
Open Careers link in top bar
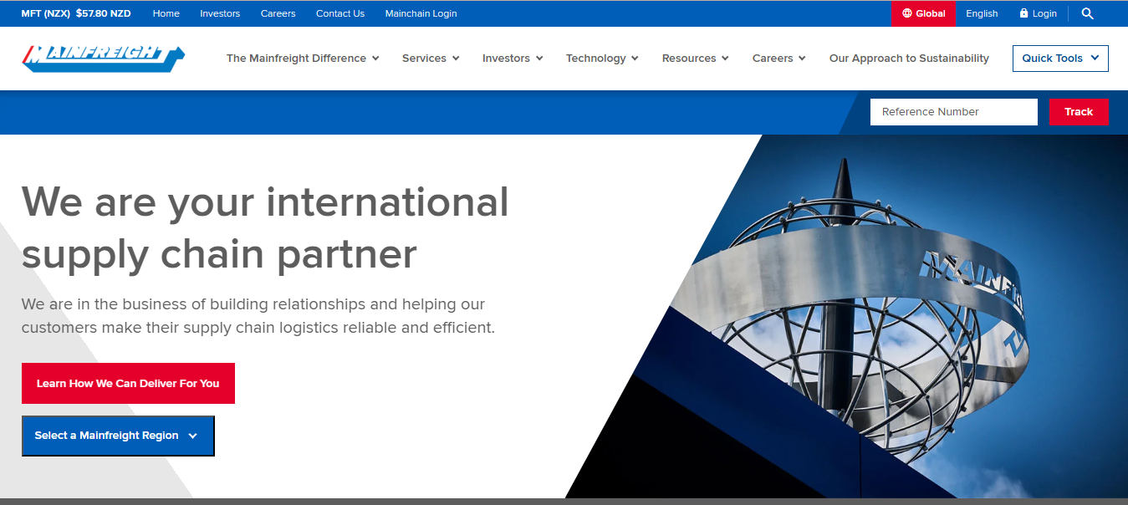tap(278, 13)
